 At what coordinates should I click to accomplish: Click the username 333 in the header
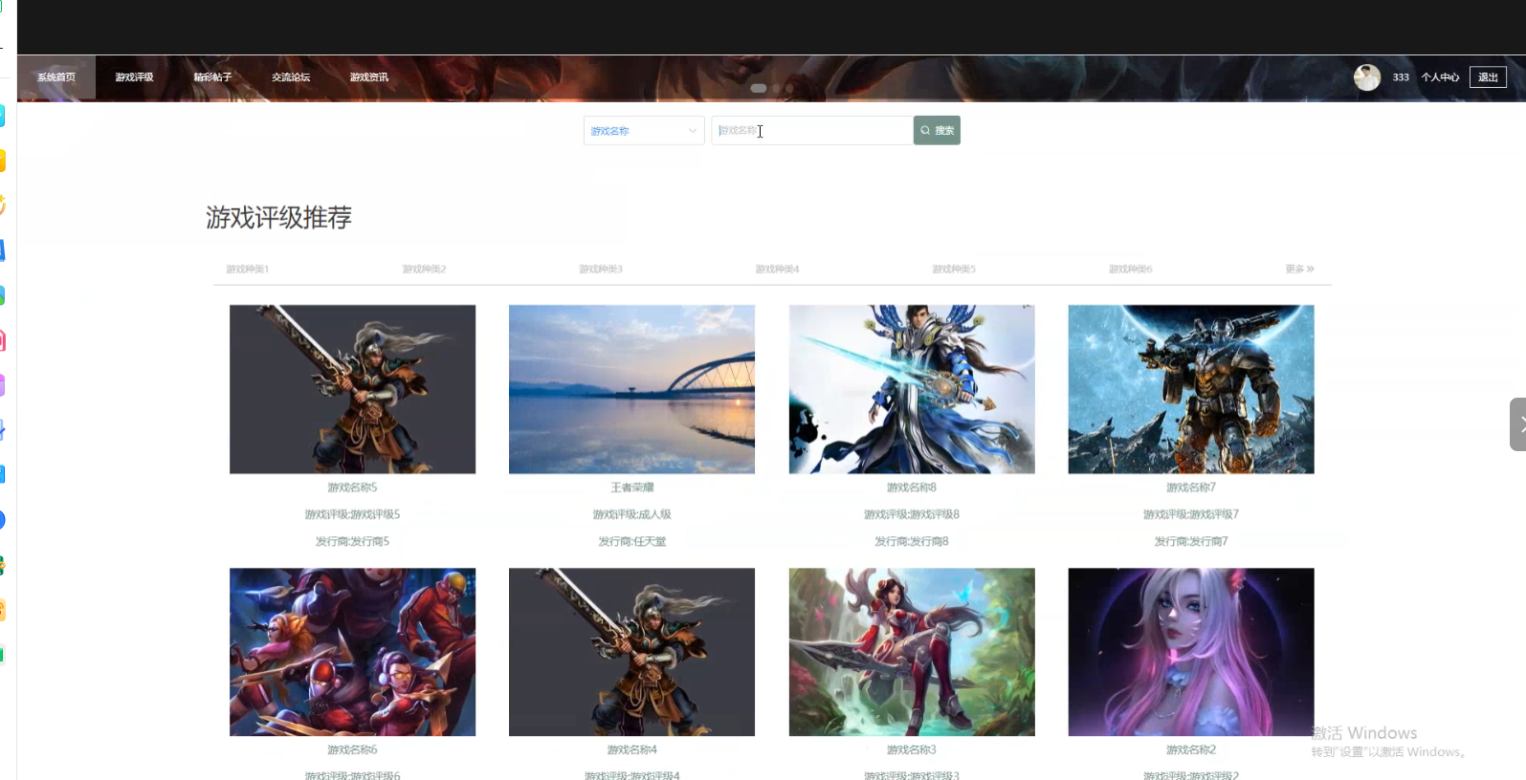(1401, 77)
